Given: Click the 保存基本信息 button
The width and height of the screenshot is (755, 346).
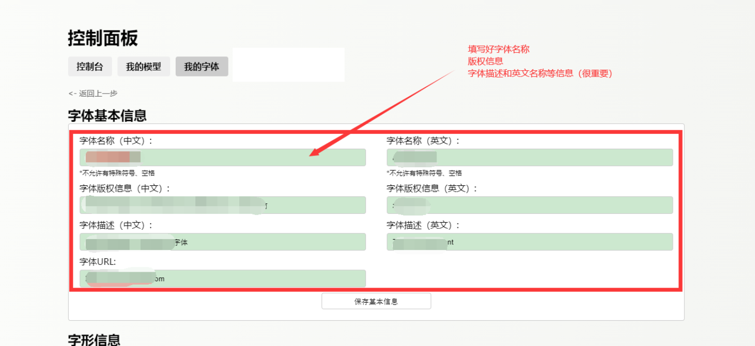Looking at the screenshot, I should 376,301.
